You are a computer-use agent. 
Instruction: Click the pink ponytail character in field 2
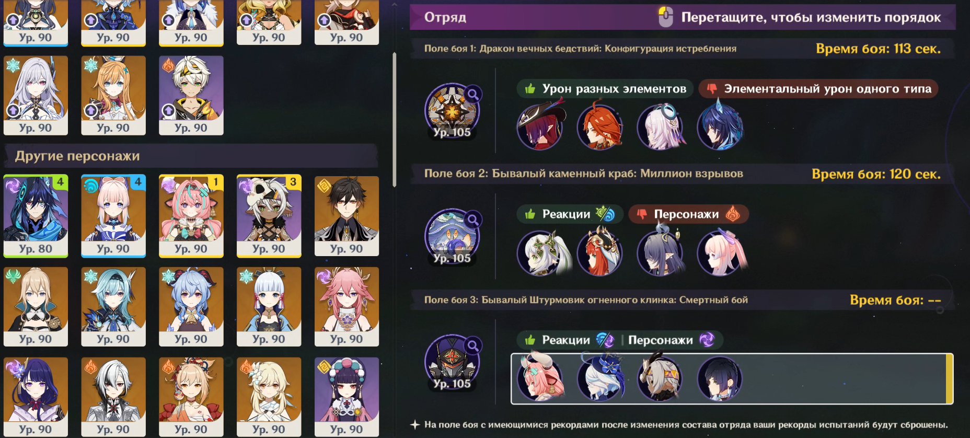[x=720, y=252]
